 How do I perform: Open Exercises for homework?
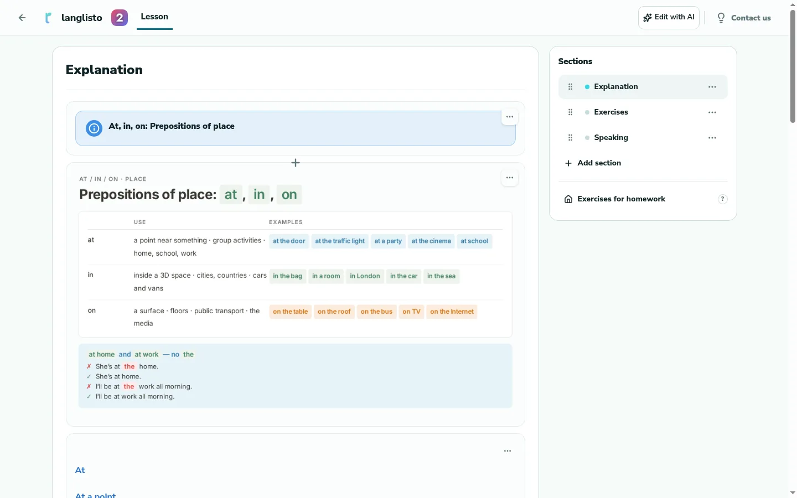pyautogui.click(x=615, y=199)
